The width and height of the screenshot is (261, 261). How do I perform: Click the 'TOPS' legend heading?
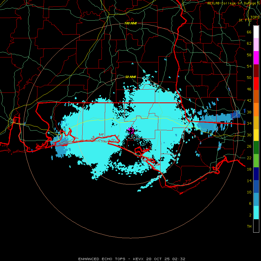pos(255,17)
